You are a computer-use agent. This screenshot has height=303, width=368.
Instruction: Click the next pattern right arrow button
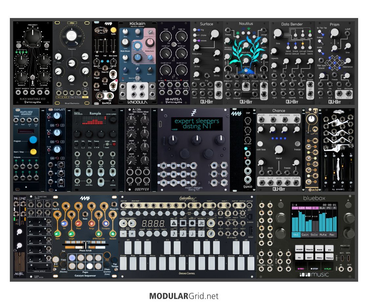(x=132, y=223)
